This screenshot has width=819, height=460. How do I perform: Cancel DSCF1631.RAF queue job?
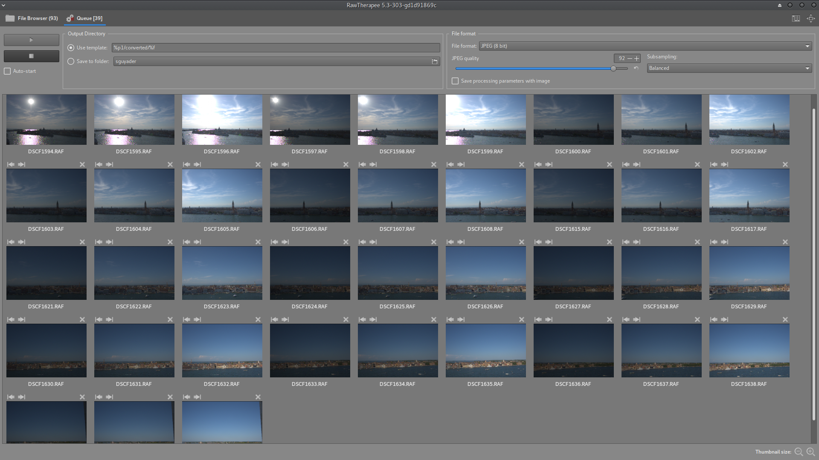pos(170,319)
